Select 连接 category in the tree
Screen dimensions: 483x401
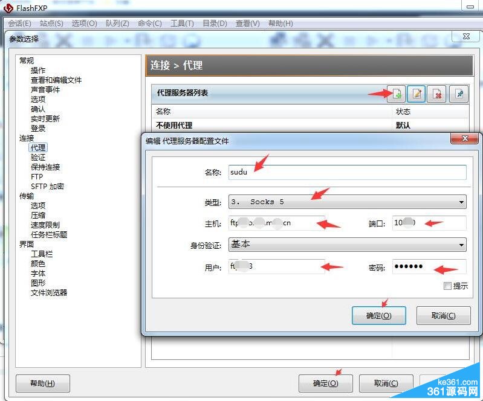pyautogui.click(x=27, y=138)
